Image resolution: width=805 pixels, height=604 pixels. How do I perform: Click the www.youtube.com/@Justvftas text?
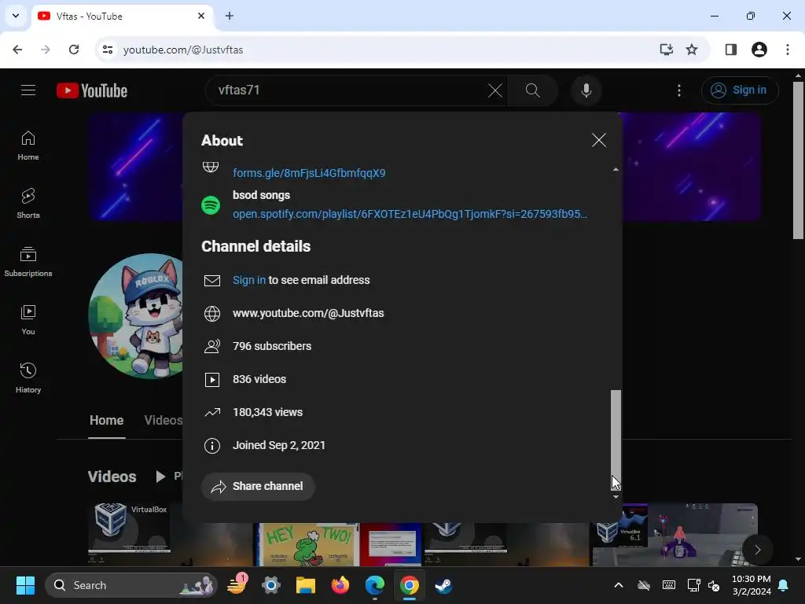308,313
